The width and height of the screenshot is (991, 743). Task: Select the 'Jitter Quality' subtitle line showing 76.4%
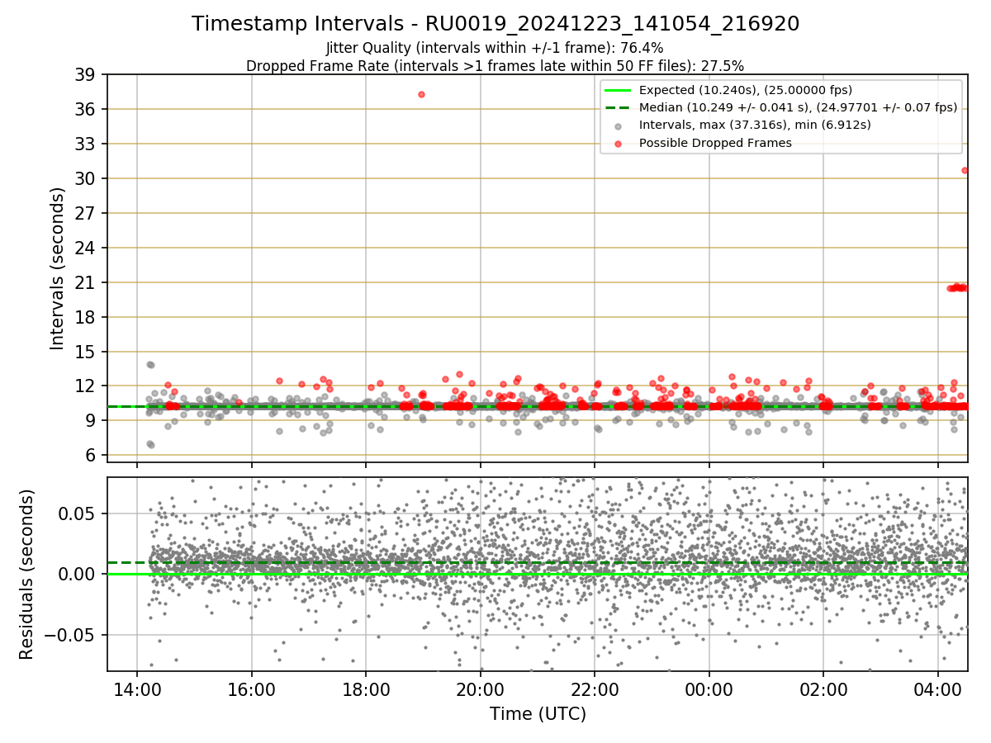point(495,49)
